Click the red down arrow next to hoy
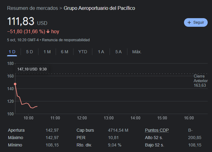212x152 pixels. pyautogui.click(x=48, y=31)
